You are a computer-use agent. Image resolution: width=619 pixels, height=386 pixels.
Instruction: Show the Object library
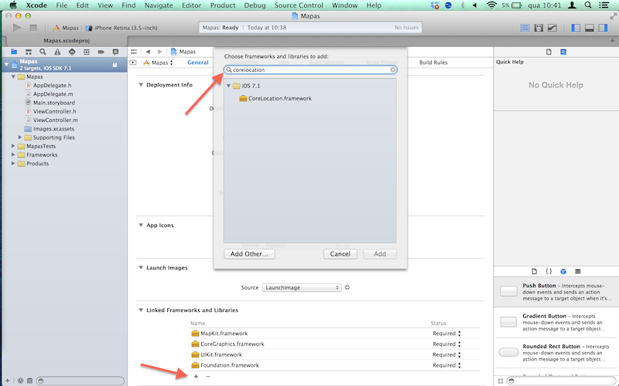[x=563, y=272]
